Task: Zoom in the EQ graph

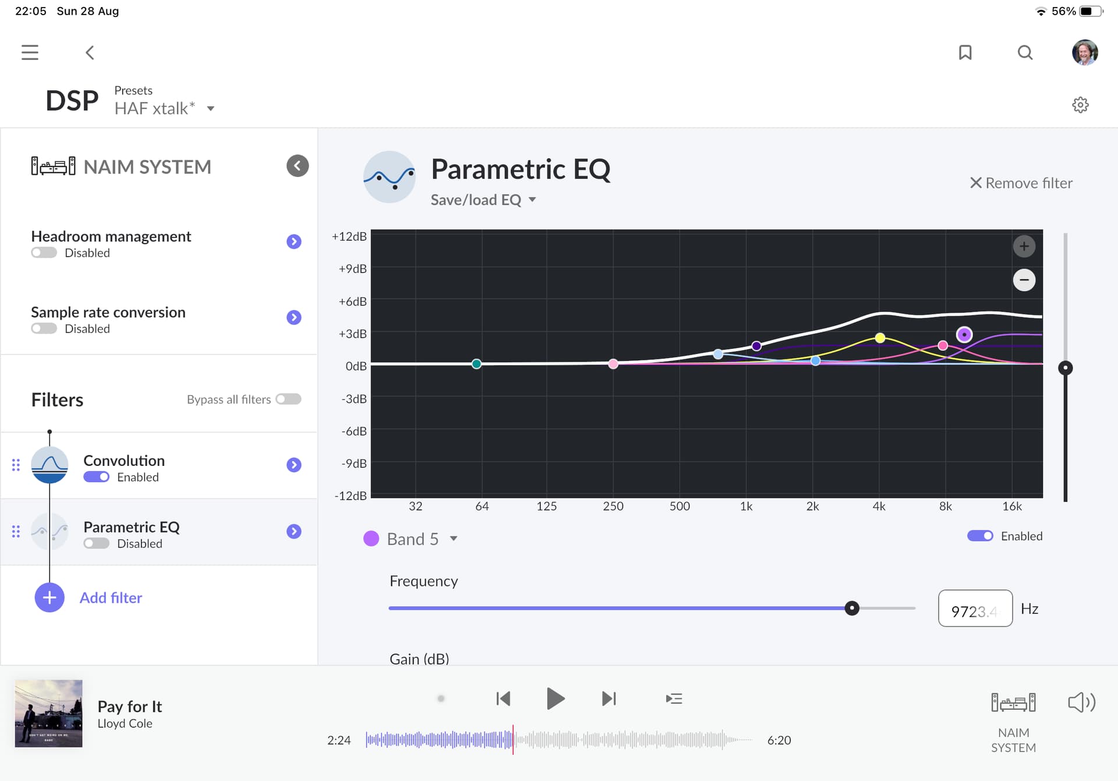Action: pyautogui.click(x=1024, y=246)
